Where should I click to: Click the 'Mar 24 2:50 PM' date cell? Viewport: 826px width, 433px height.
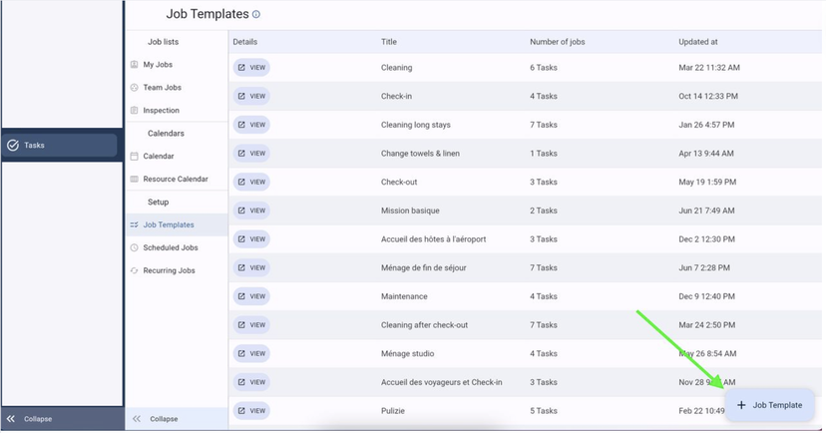(x=706, y=325)
